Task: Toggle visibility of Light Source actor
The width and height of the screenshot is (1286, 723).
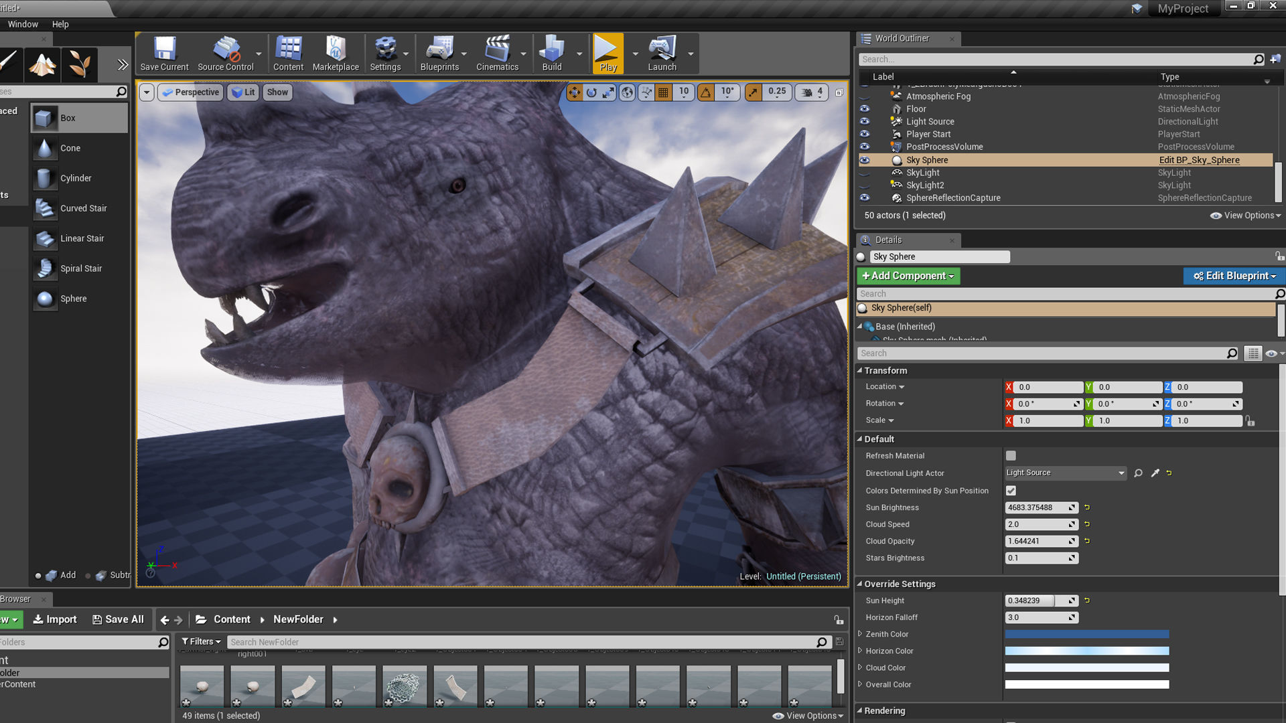Action: pos(865,122)
